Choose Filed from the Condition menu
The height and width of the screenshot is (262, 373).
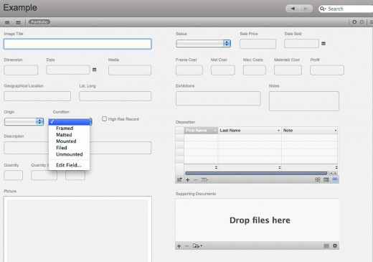point(70,148)
